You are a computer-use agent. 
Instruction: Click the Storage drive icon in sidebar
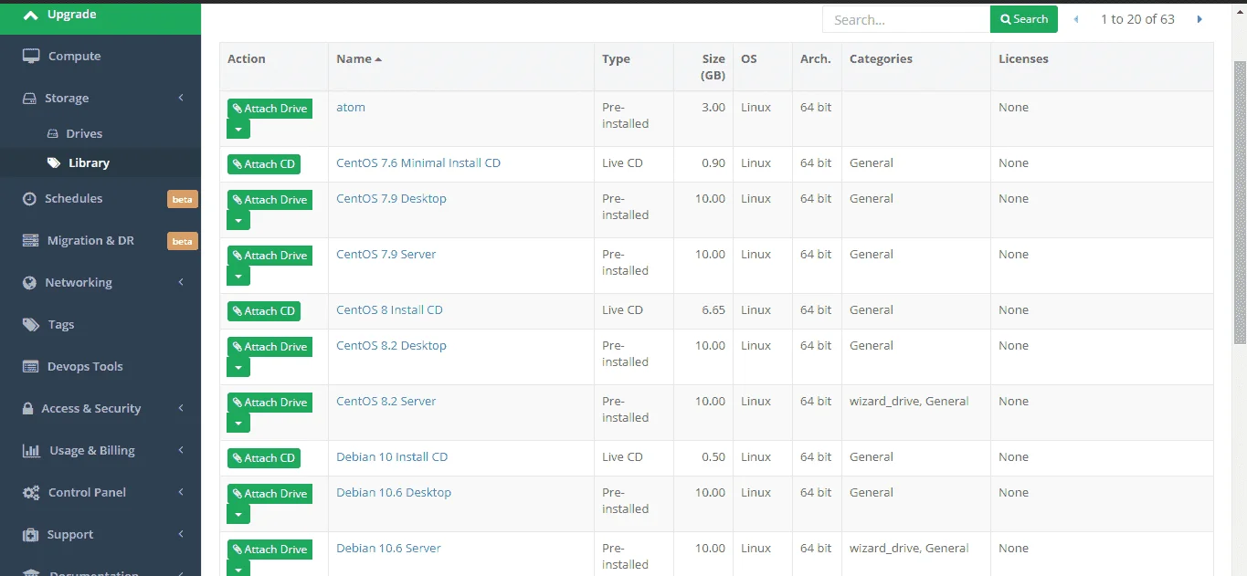click(28, 98)
